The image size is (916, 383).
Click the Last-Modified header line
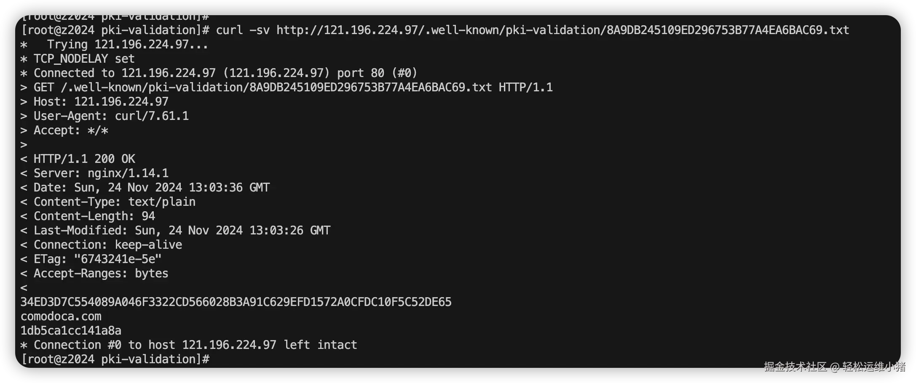(182, 231)
